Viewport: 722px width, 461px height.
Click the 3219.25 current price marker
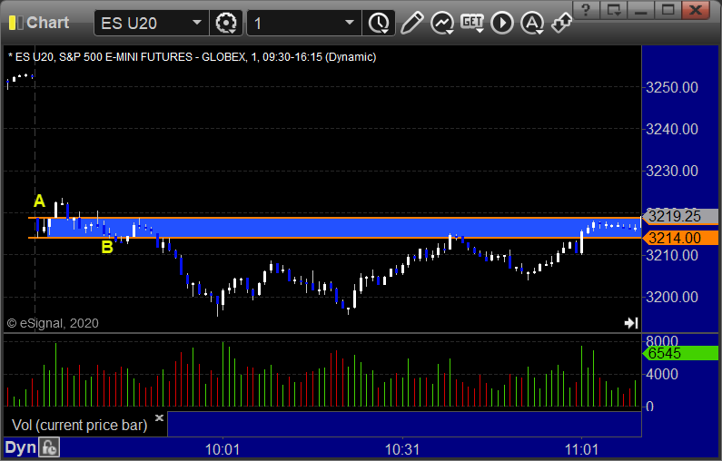[x=680, y=216]
